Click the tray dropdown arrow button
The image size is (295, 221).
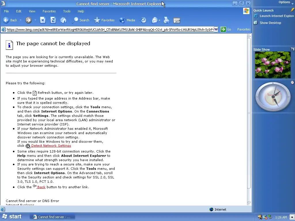click(x=292, y=217)
